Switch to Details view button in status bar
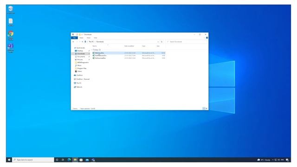The height and width of the screenshot is (167, 297). (x=204, y=109)
